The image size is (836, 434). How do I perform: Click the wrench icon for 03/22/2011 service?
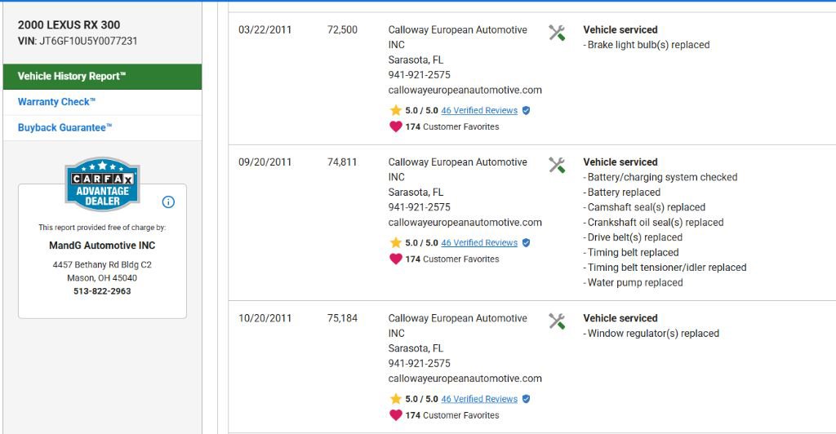(x=557, y=33)
